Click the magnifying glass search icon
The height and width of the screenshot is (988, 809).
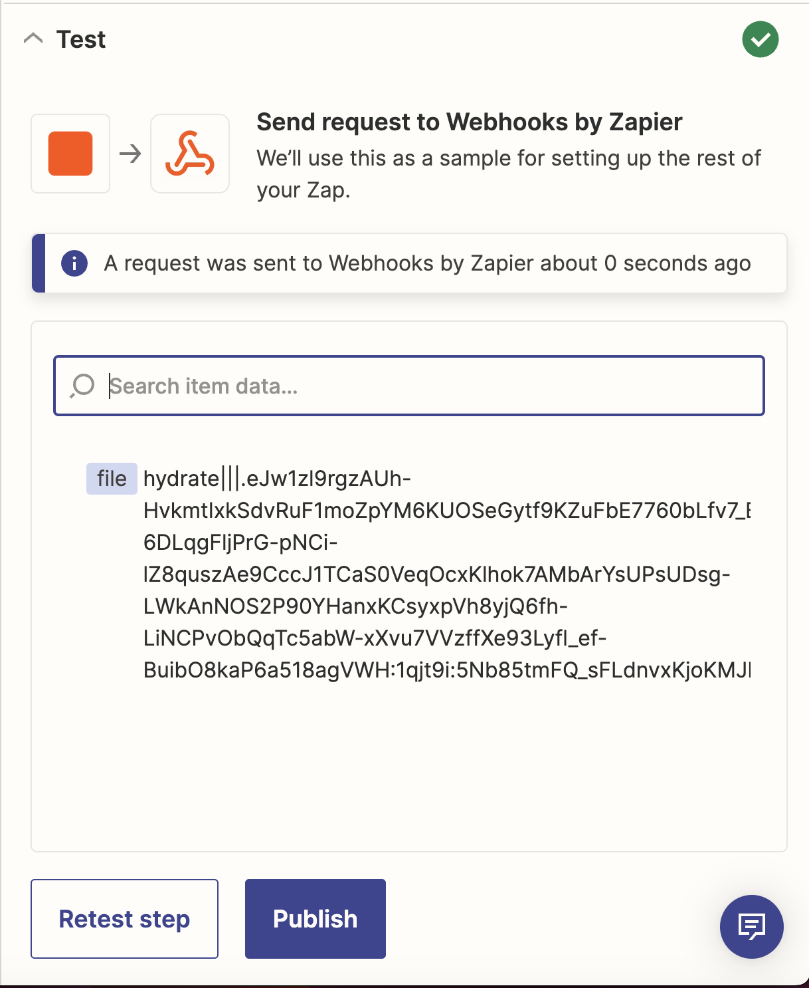click(x=83, y=386)
